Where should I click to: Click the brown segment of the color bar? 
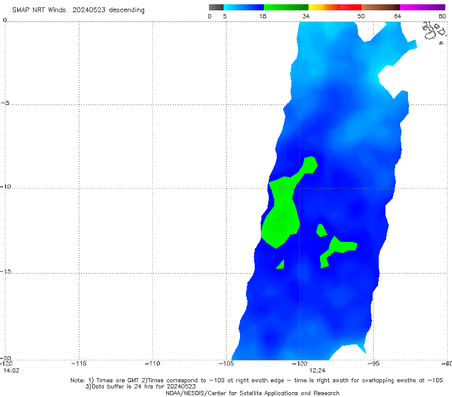[x=381, y=7]
